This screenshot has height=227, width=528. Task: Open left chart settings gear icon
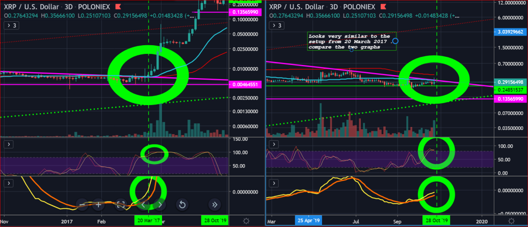[x=246, y=221]
